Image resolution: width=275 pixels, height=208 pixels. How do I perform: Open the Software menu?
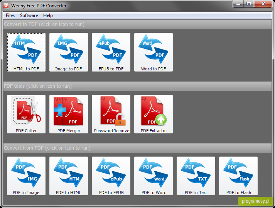[29, 15]
